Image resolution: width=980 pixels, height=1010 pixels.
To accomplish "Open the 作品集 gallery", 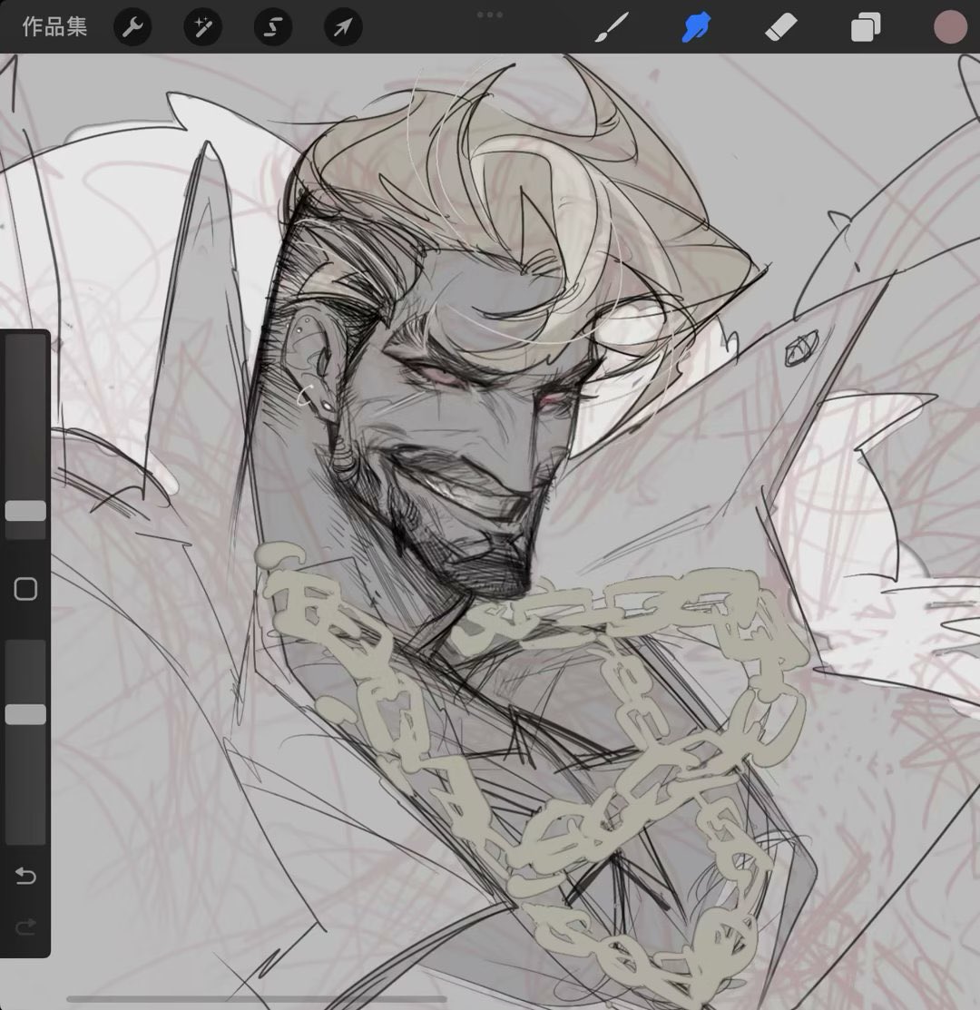I will [x=54, y=27].
